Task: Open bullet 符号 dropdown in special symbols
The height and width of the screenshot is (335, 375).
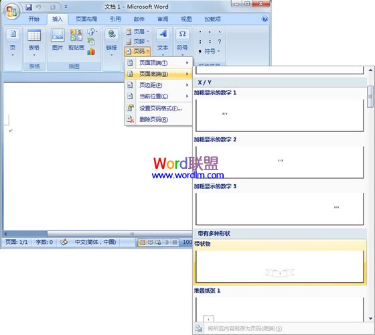Action: pyautogui.click(x=209, y=51)
